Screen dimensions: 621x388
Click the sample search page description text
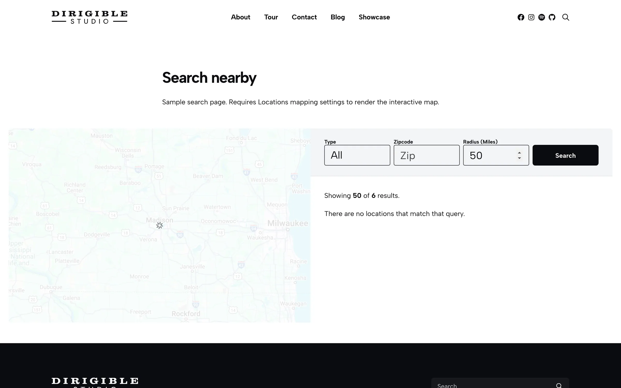[x=300, y=102]
